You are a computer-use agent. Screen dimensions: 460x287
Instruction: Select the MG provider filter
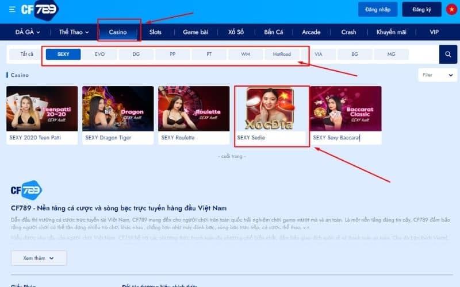[x=392, y=54]
